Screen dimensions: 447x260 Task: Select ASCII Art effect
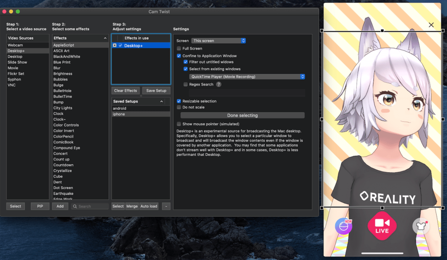(x=80, y=51)
